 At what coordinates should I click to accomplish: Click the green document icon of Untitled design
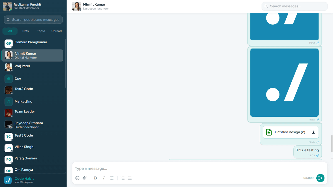pos(269,132)
